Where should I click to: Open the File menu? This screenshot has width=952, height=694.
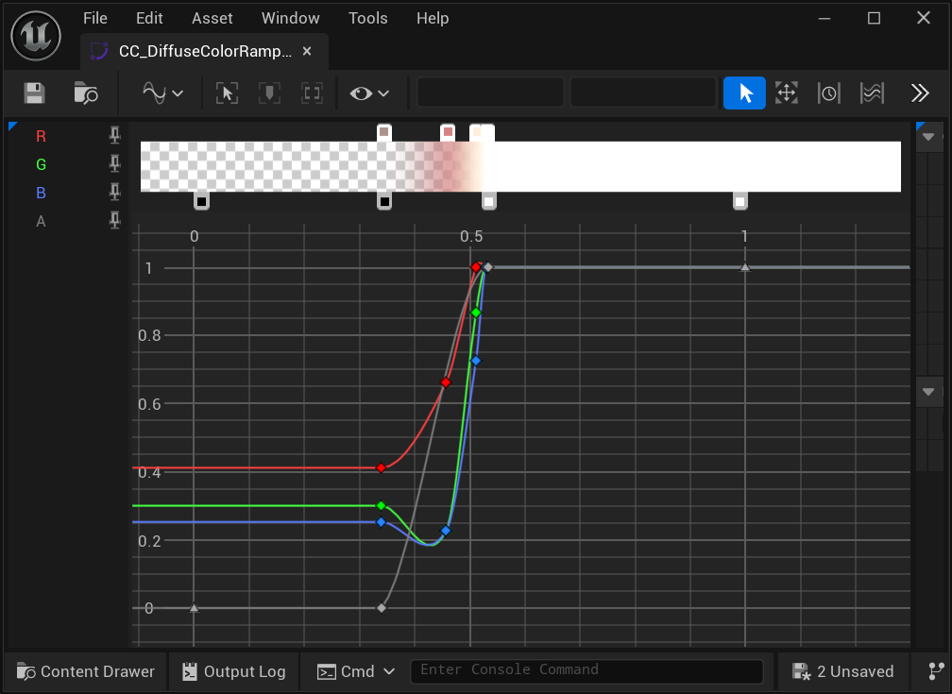tap(95, 18)
